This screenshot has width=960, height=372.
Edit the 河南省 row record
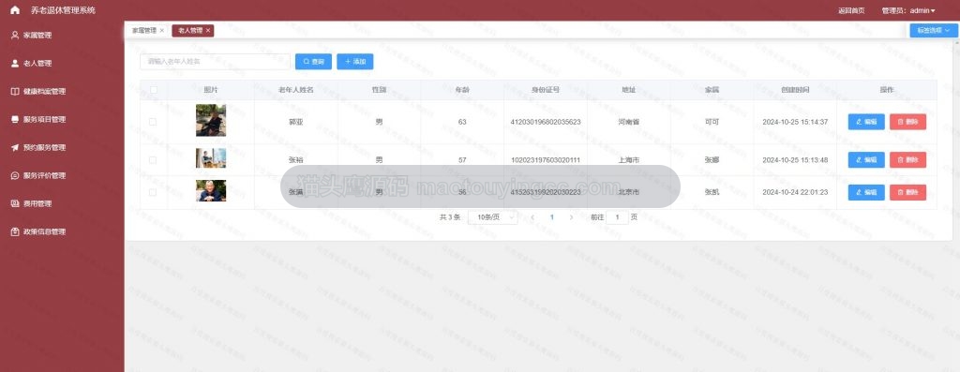click(866, 122)
